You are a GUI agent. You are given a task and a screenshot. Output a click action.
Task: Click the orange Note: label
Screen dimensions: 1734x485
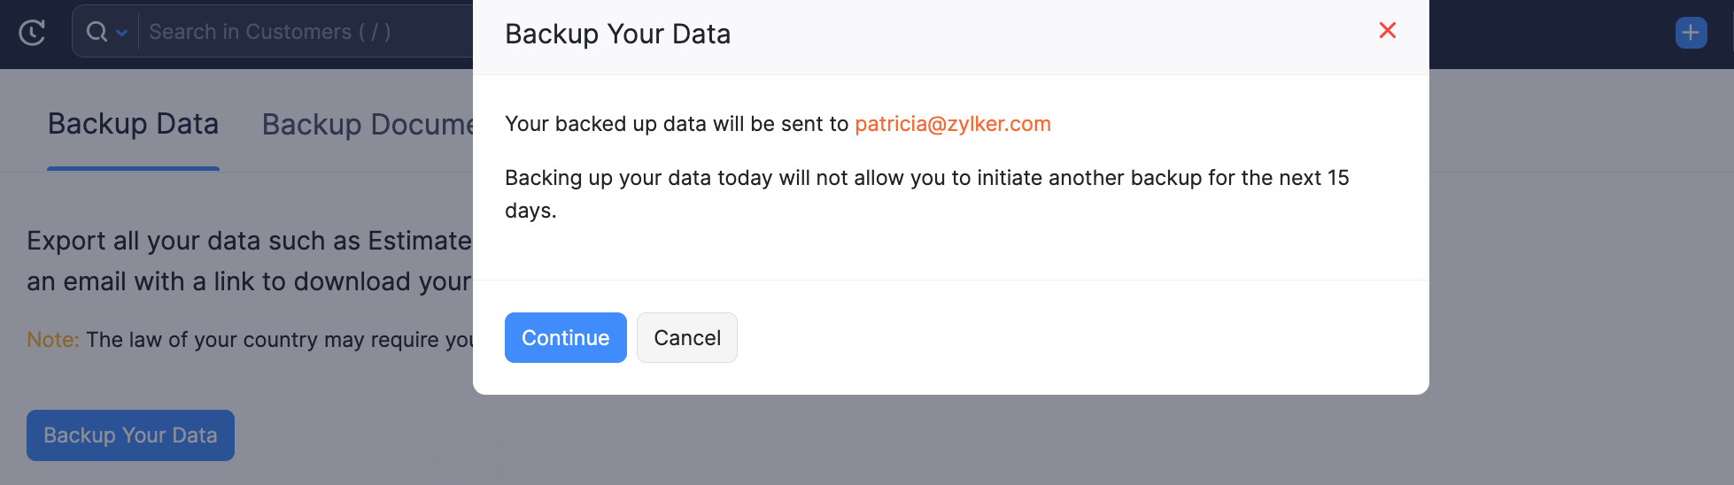52,340
